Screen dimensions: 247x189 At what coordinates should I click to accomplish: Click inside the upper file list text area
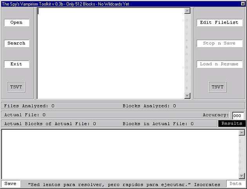(110, 53)
